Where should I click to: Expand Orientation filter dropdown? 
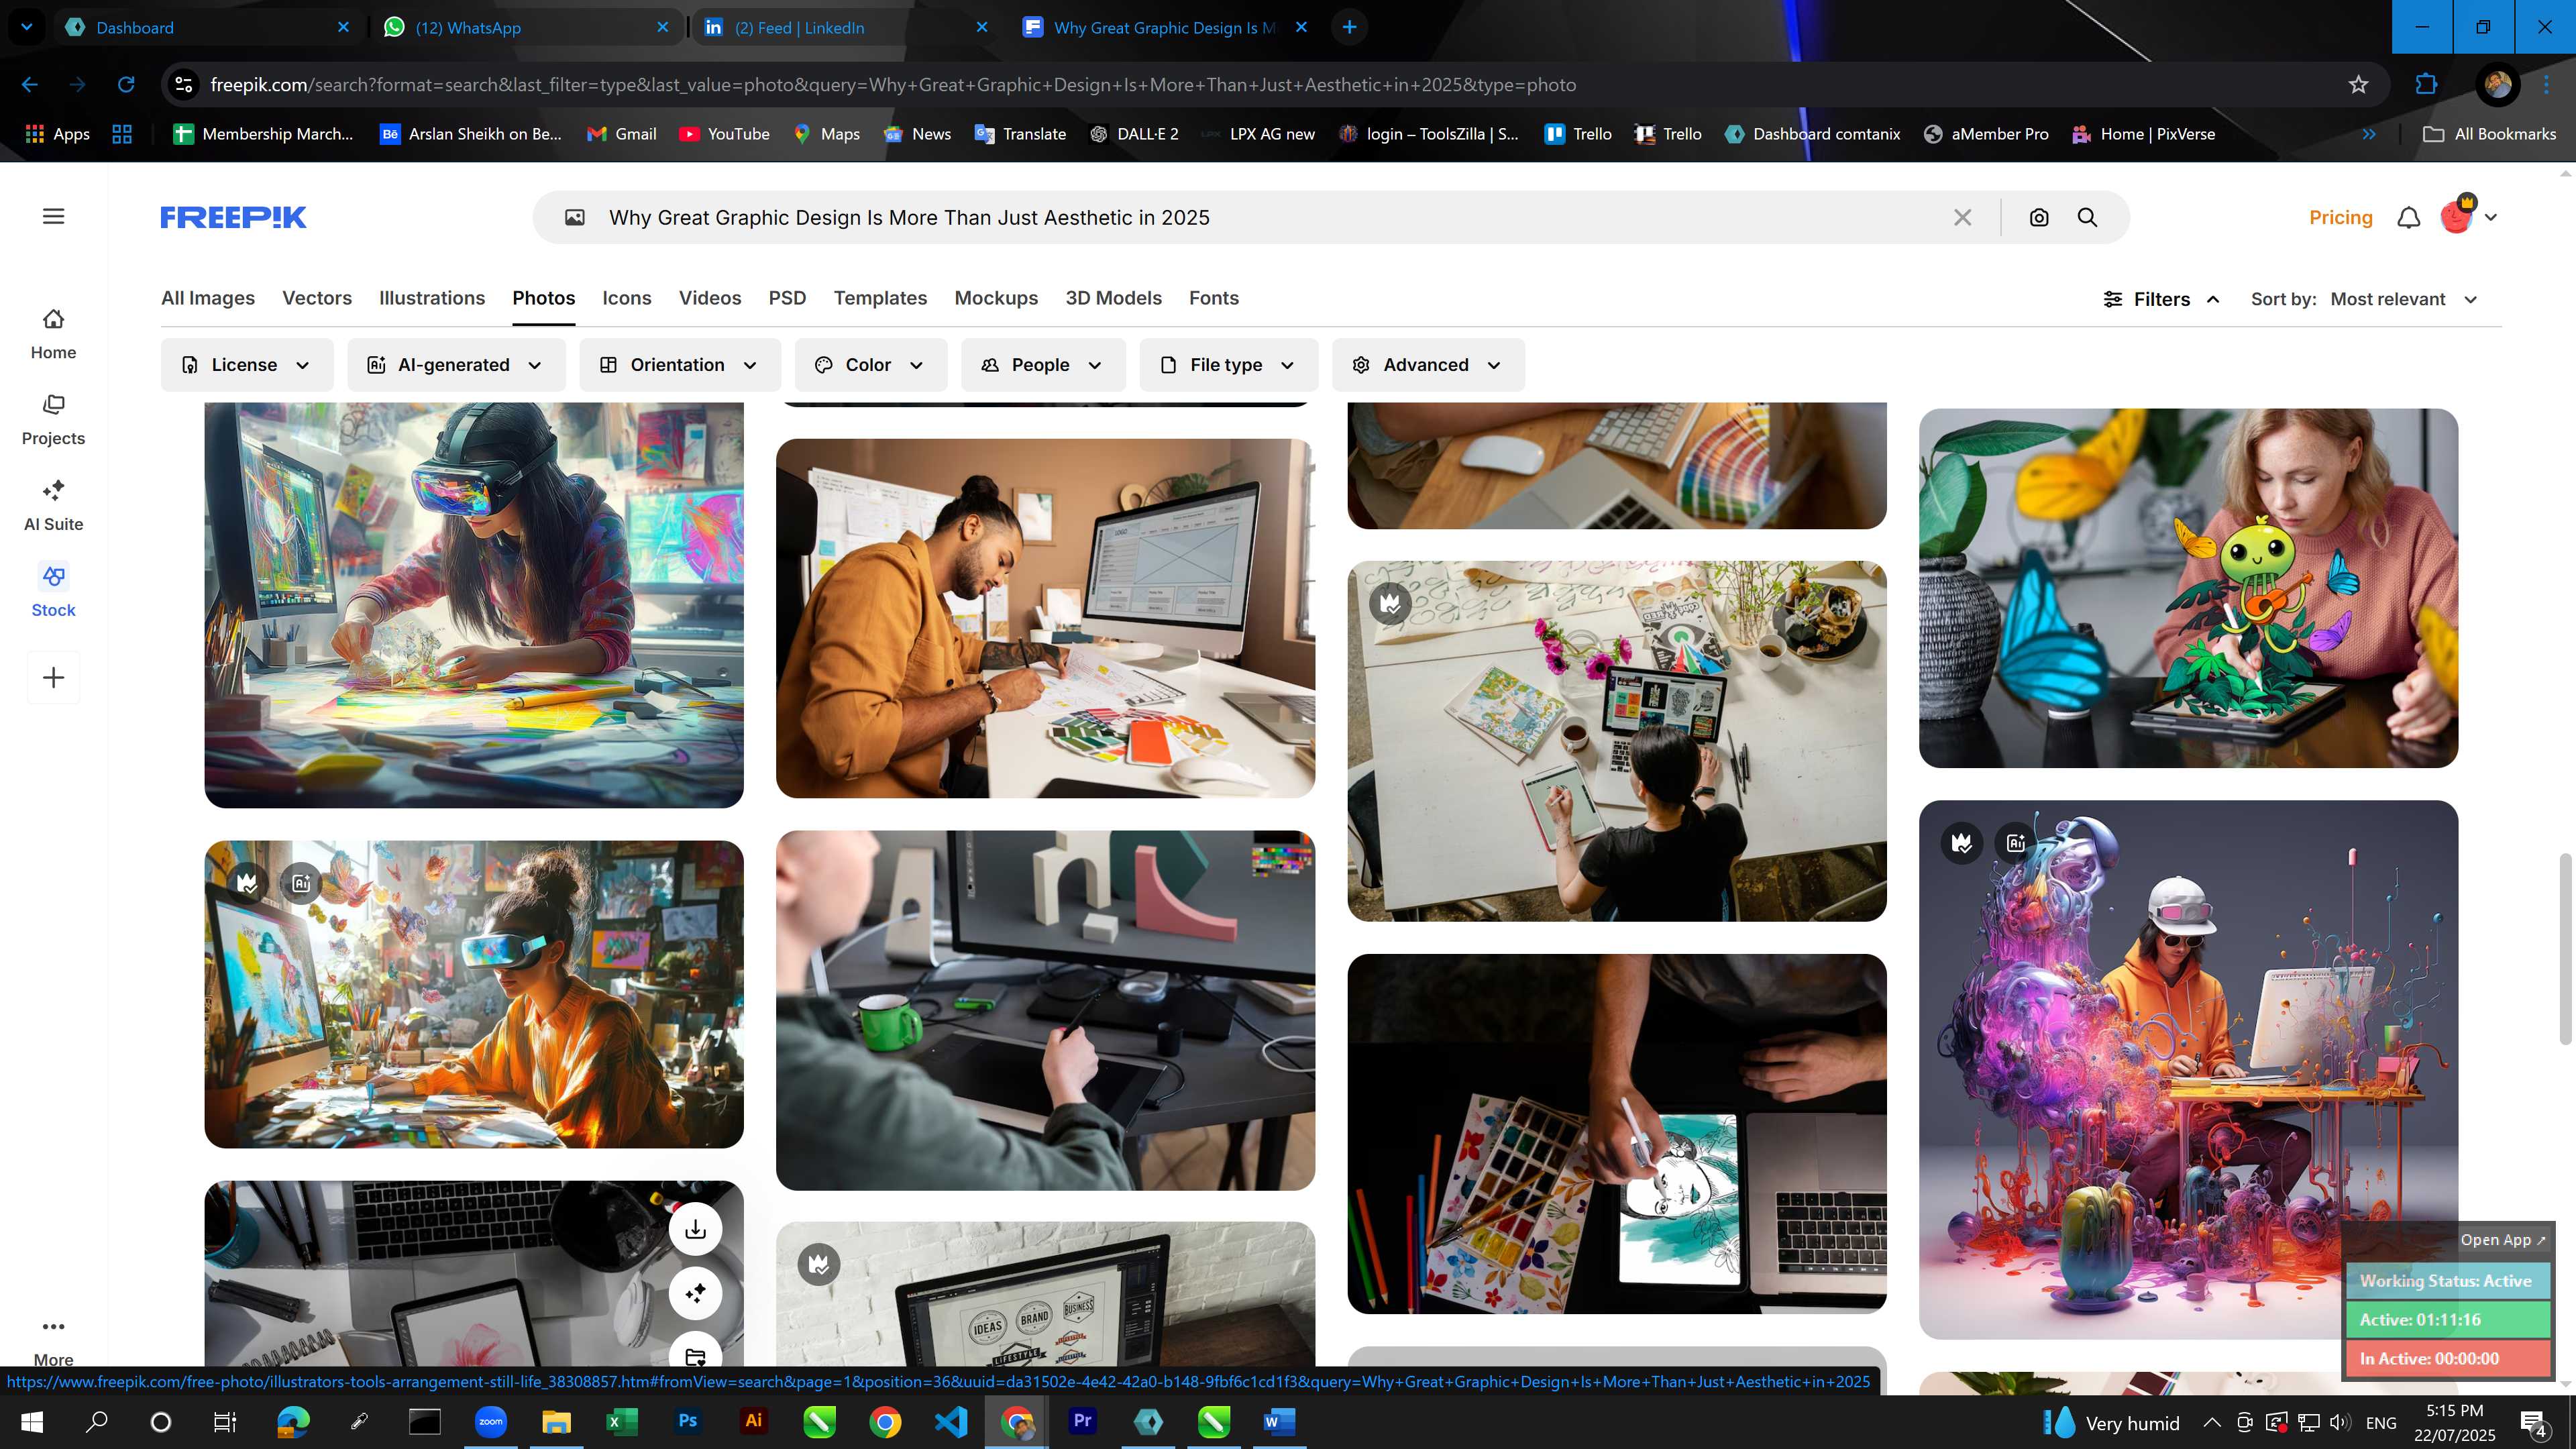pos(680,365)
